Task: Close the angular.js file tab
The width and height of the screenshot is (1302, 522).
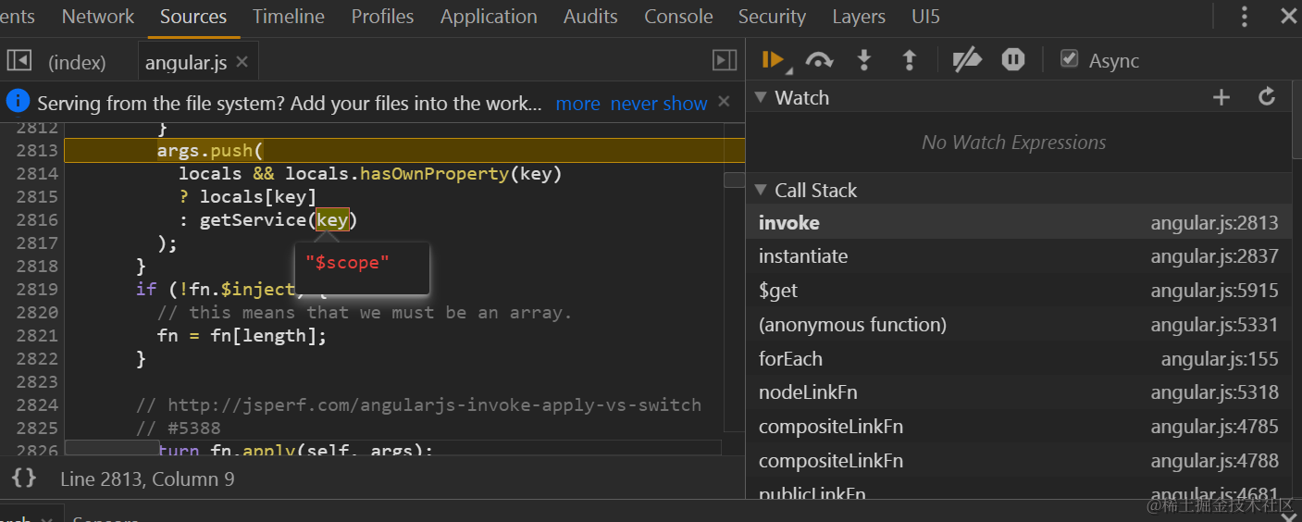Action: click(242, 62)
